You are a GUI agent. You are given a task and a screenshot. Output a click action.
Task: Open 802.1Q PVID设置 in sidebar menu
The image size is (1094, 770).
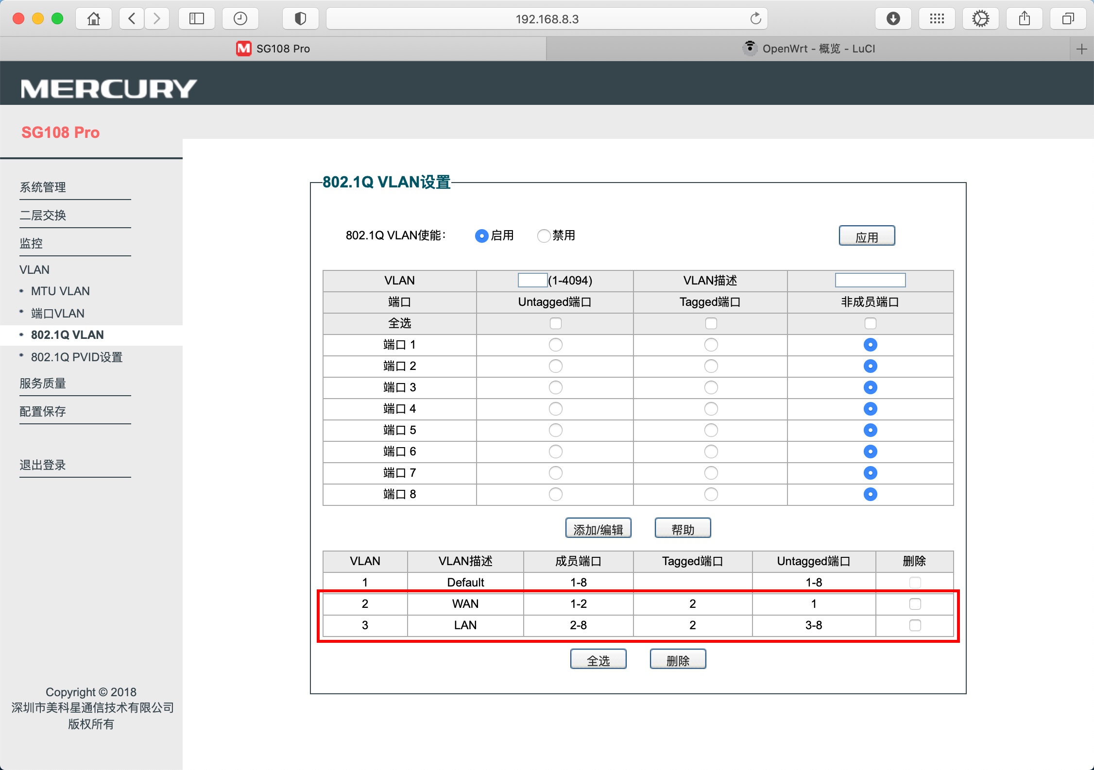[76, 357]
